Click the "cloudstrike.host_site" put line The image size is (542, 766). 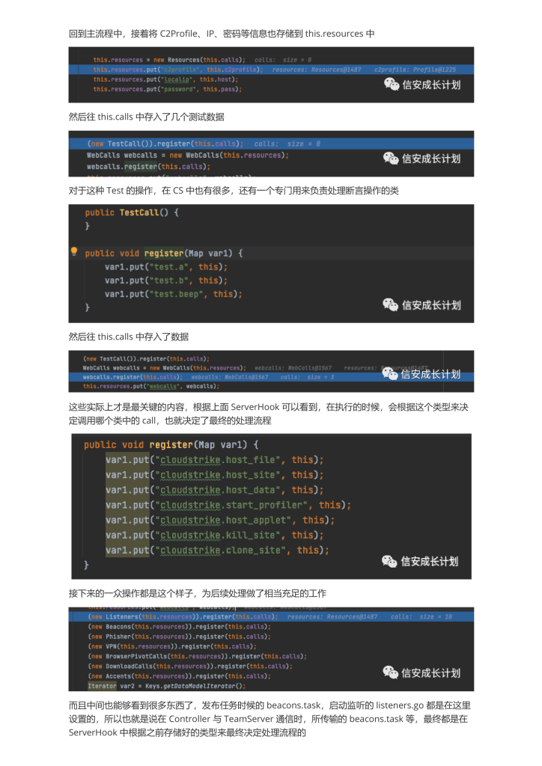tap(215, 475)
